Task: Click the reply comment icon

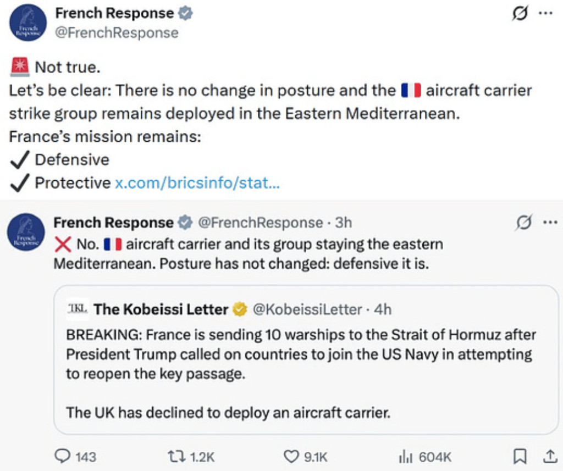Action: 64,456
